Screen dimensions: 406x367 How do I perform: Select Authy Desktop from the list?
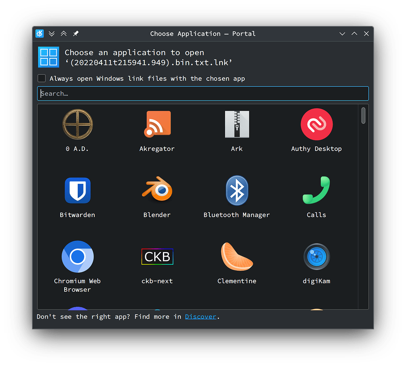(x=316, y=124)
